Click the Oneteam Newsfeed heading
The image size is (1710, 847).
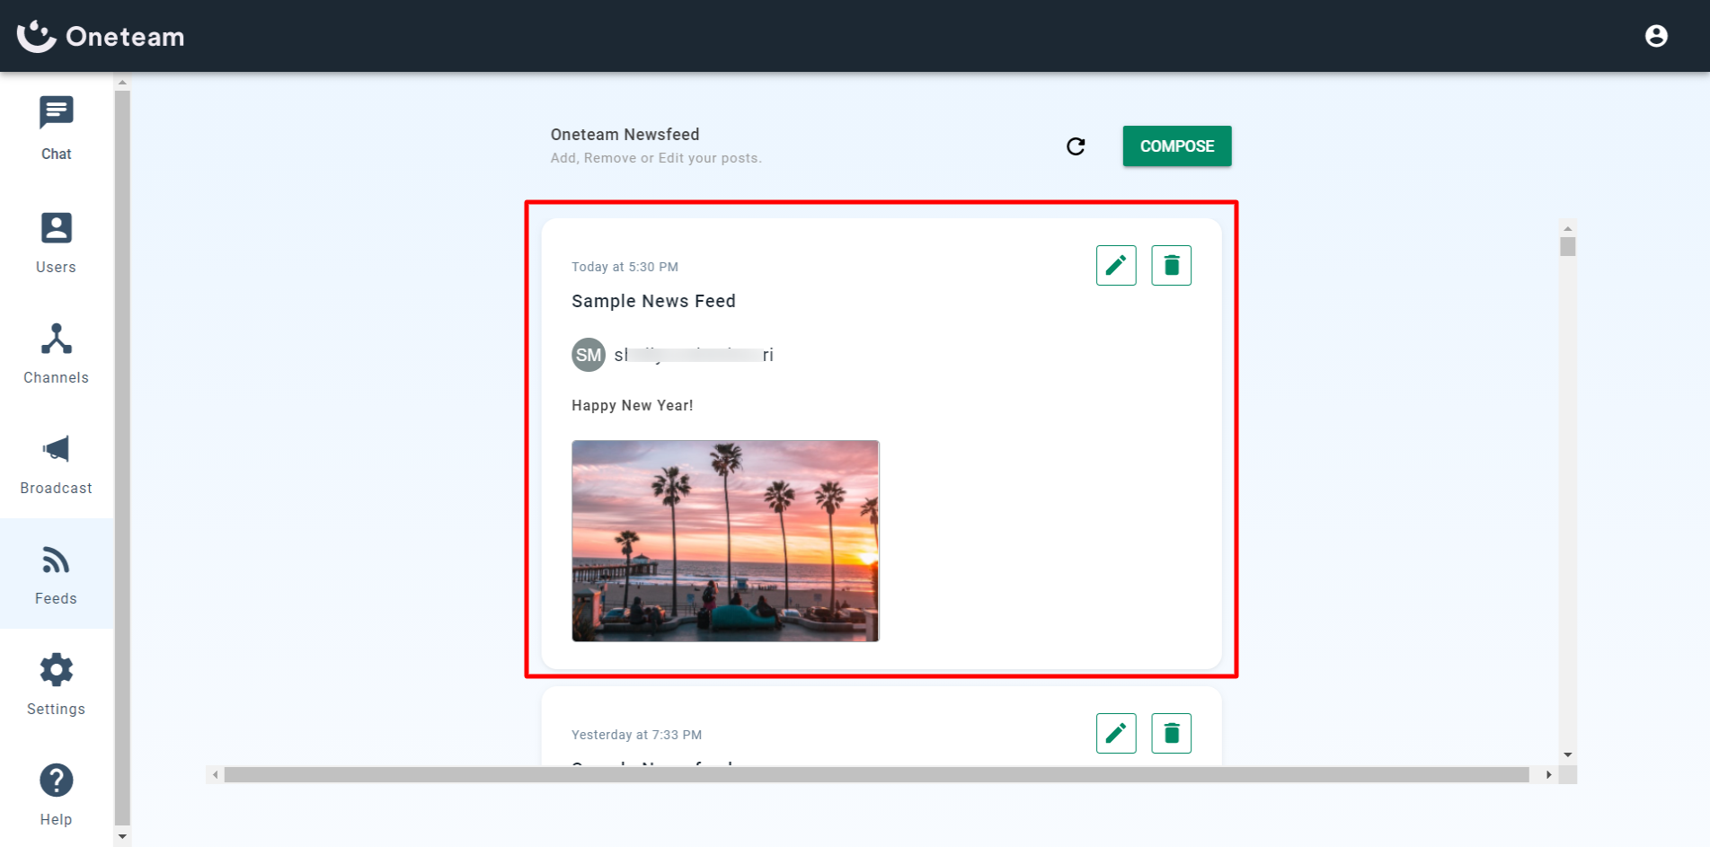pos(625,135)
